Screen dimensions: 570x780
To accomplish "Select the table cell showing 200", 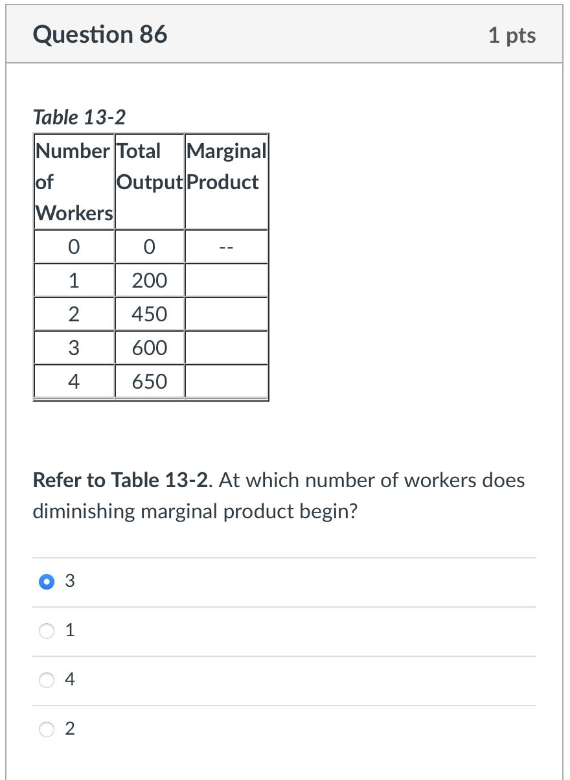I will coord(149,280).
